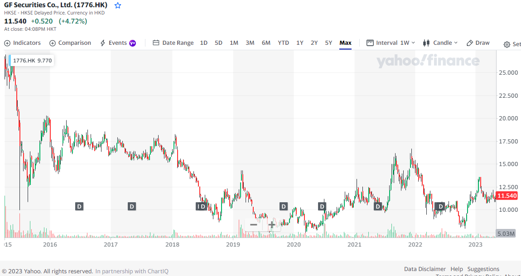Click the 25.000 price axis label
This screenshot has width=521, height=276.
click(509, 72)
